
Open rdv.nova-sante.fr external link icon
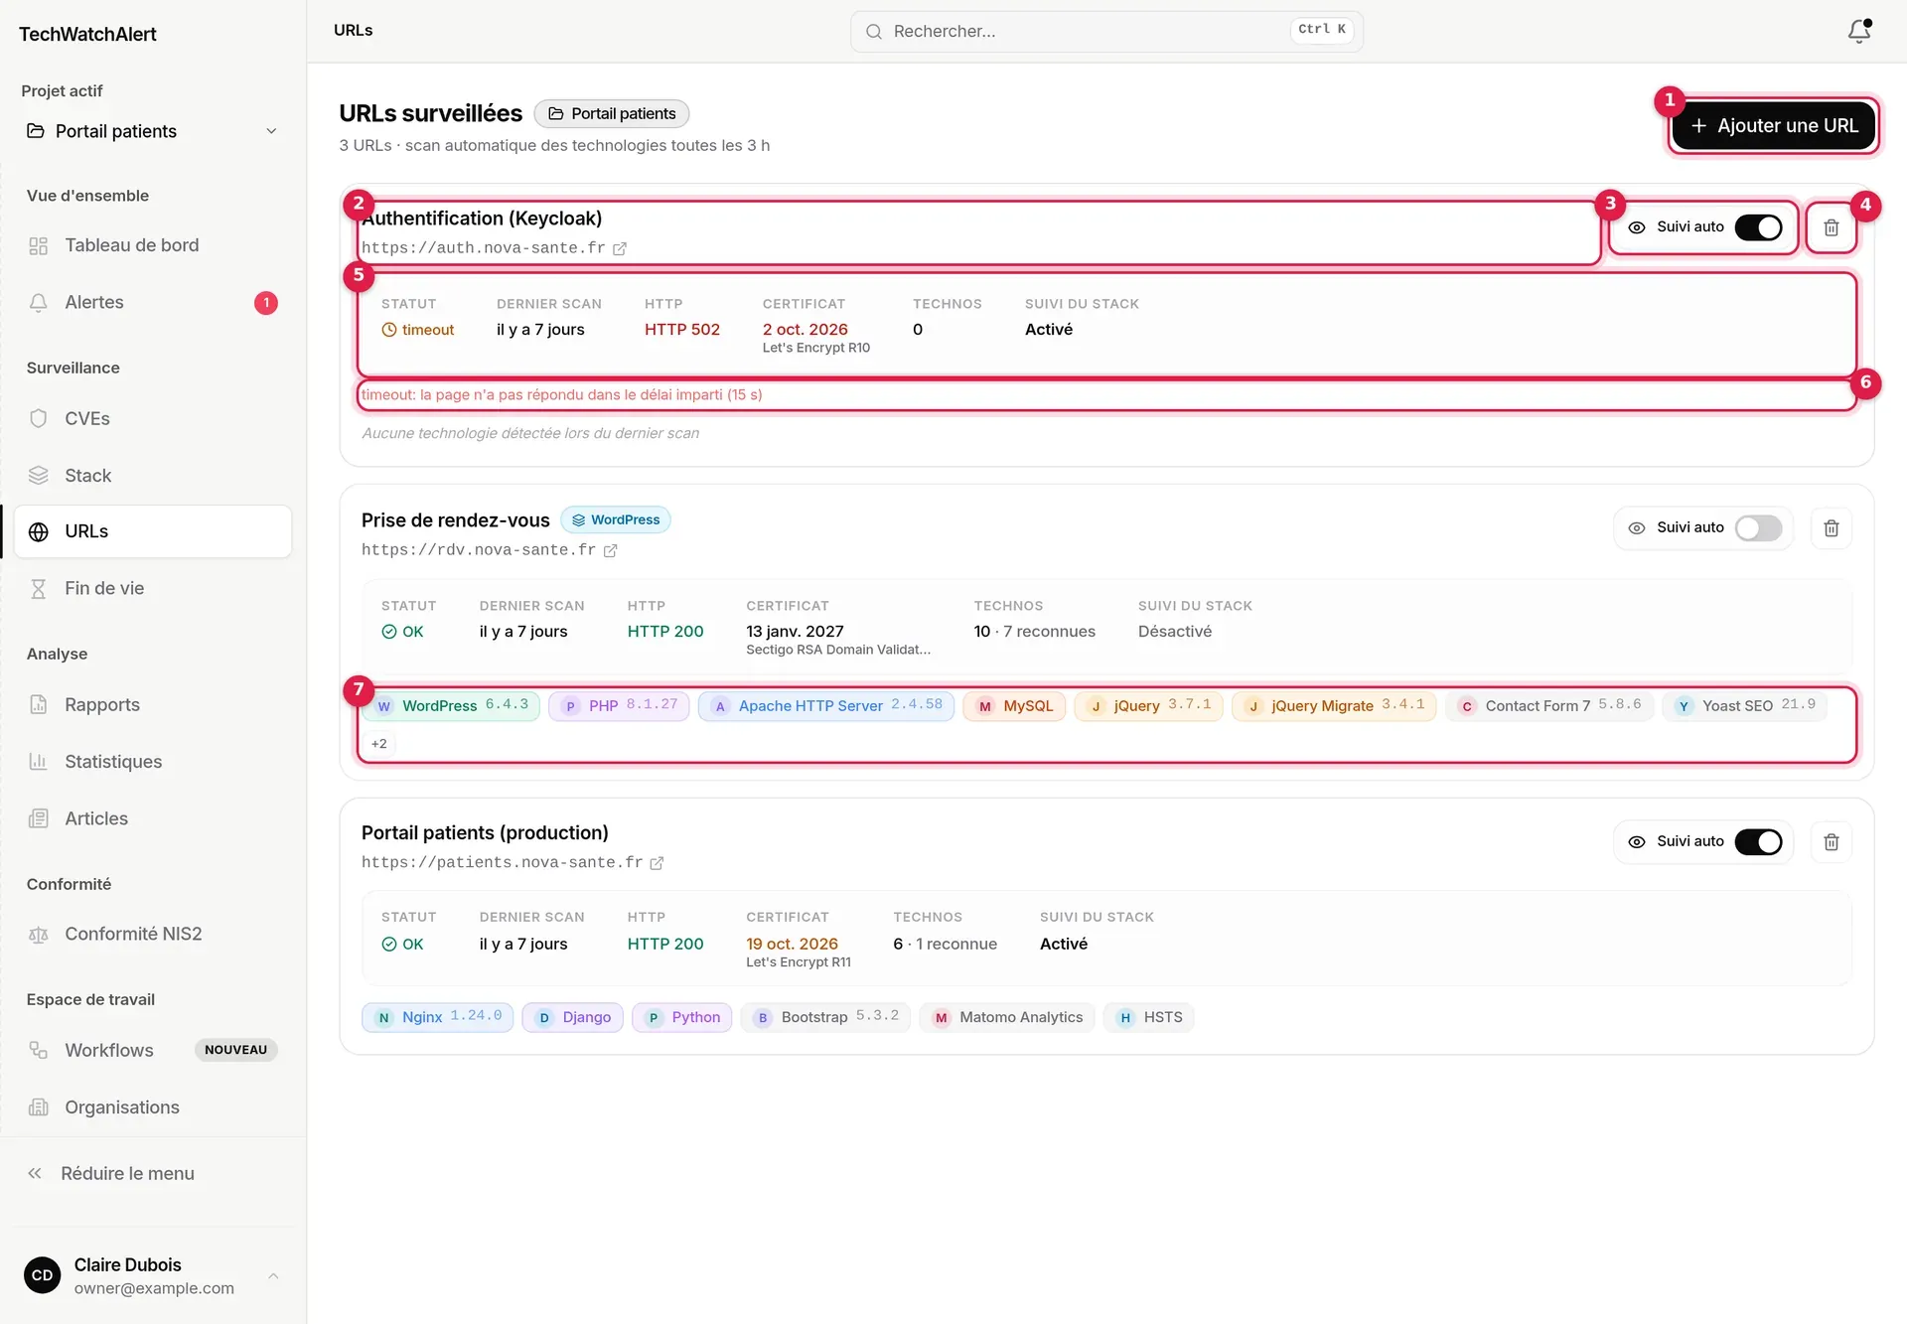[x=610, y=550]
